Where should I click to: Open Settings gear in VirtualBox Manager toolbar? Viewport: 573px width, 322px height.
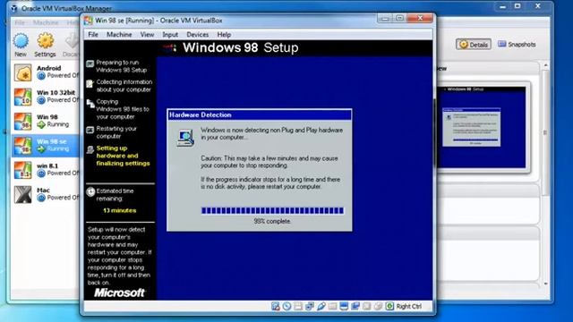click(46, 40)
